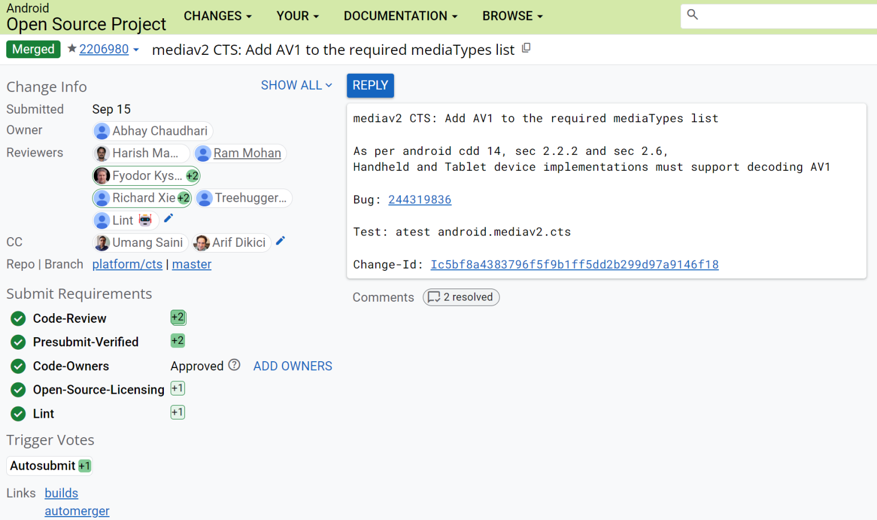
Task: Open the automerger link
Action: tap(77, 511)
